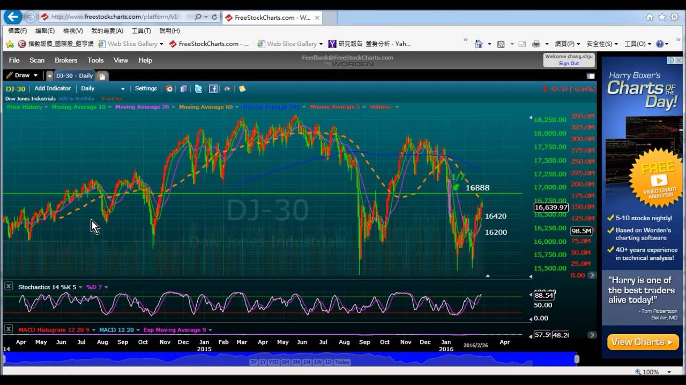
Task: Share the chart via the Facebook icon
Action: pos(213,89)
